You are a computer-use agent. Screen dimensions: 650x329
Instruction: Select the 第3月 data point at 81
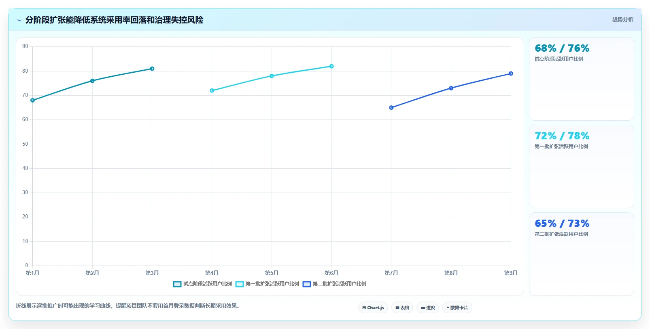pos(152,69)
